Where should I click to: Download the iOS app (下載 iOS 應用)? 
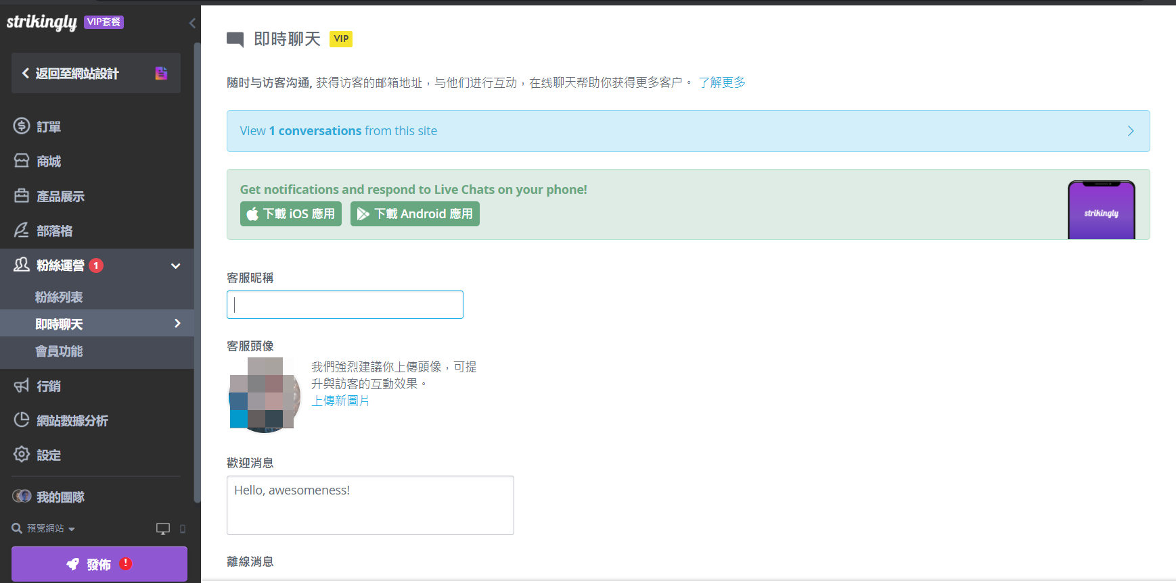click(x=291, y=213)
